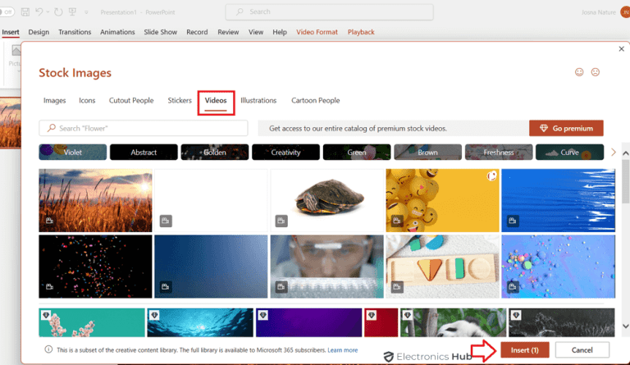Select the blue water waves video thumbnail

[558, 200]
